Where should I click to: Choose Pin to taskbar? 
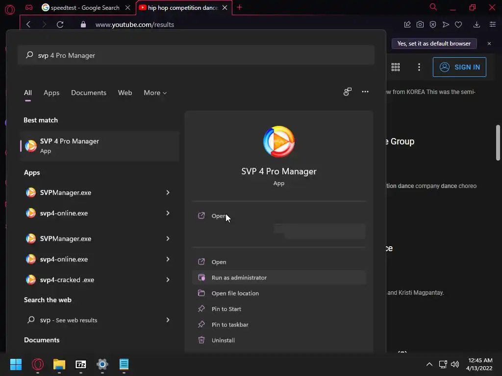(x=279, y=325)
